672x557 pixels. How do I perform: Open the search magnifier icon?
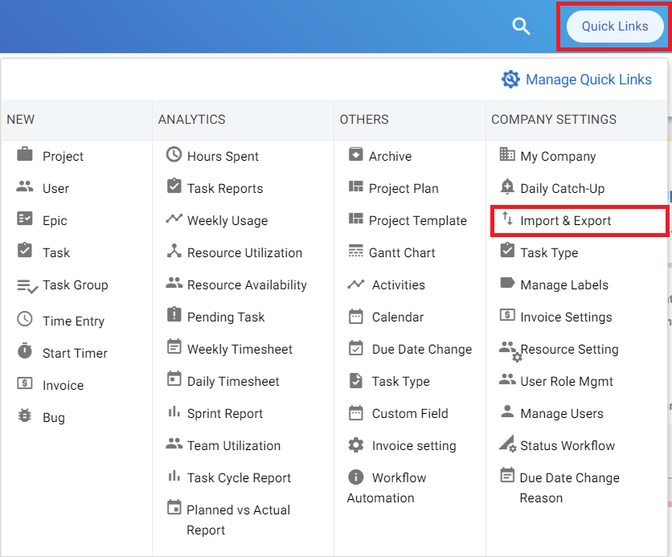tap(521, 27)
